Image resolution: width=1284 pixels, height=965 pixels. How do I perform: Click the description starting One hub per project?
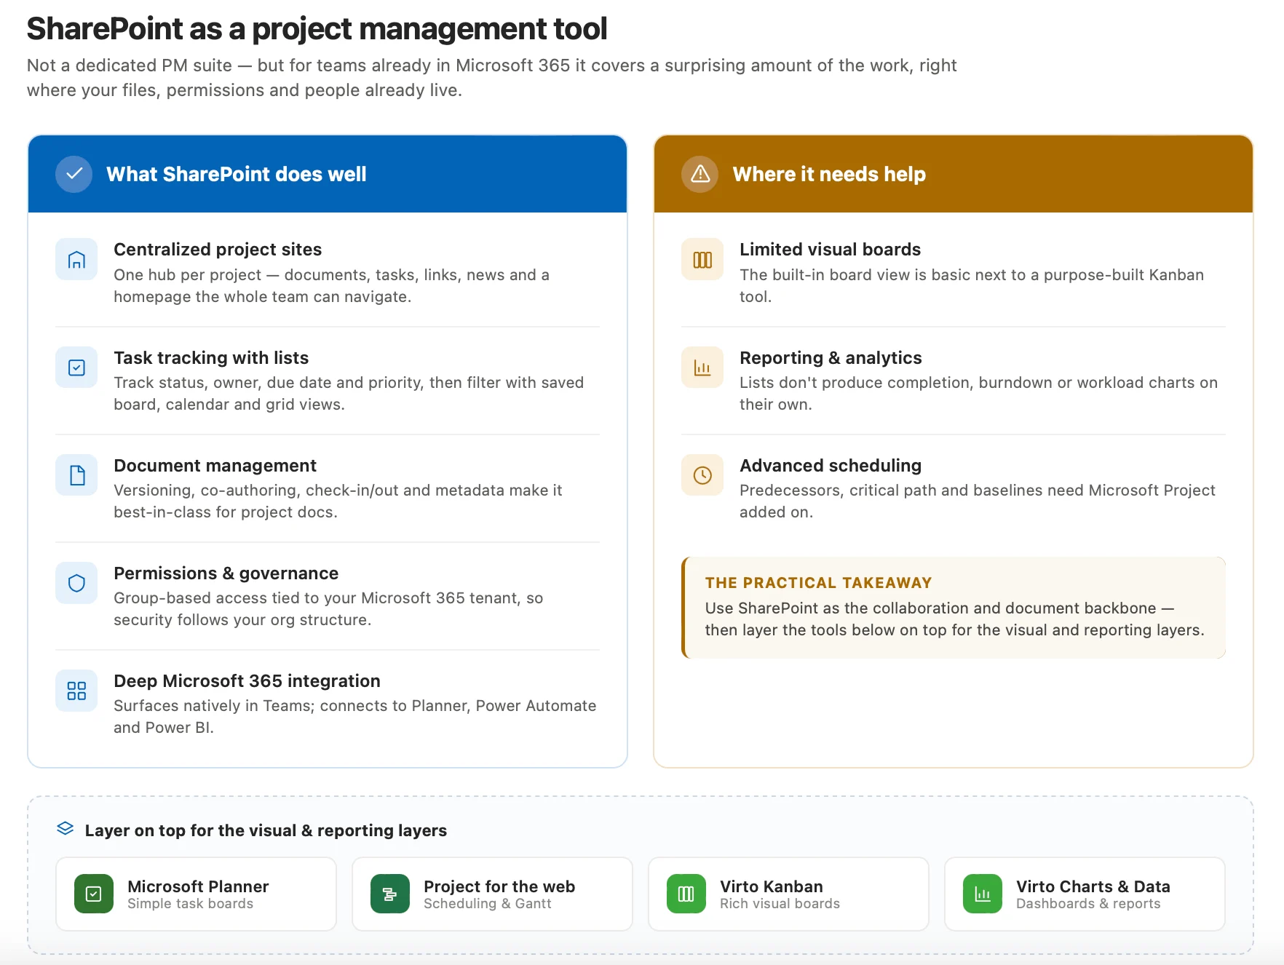[331, 286]
